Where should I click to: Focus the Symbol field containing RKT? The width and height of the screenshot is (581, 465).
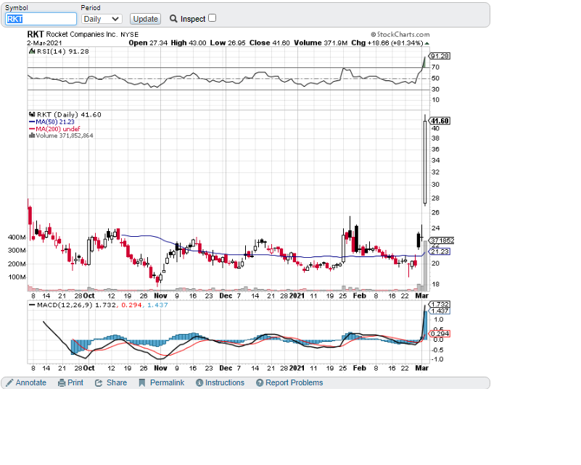pos(41,19)
